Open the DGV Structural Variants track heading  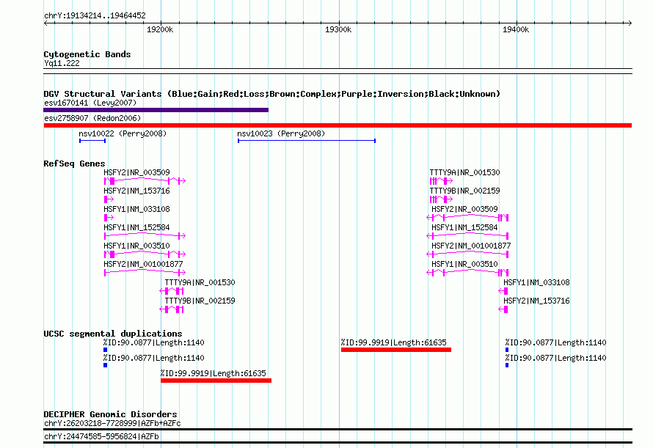click(271, 94)
